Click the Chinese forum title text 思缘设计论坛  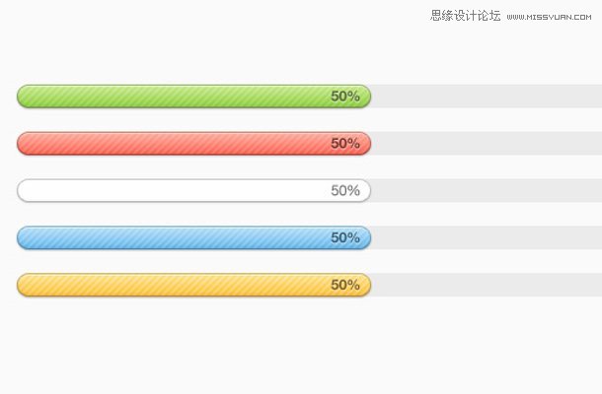pyautogui.click(x=466, y=16)
